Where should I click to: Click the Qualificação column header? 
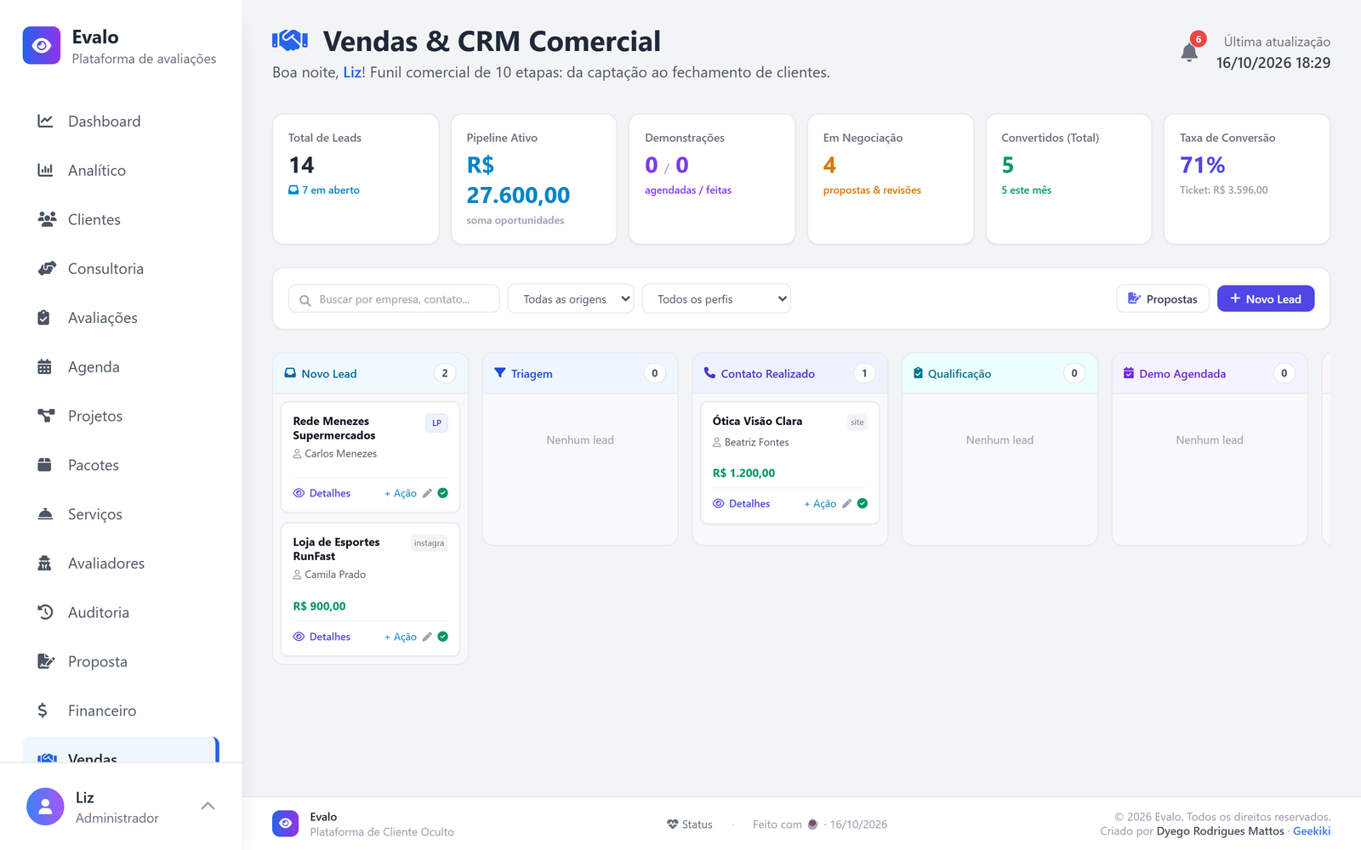tap(999, 373)
